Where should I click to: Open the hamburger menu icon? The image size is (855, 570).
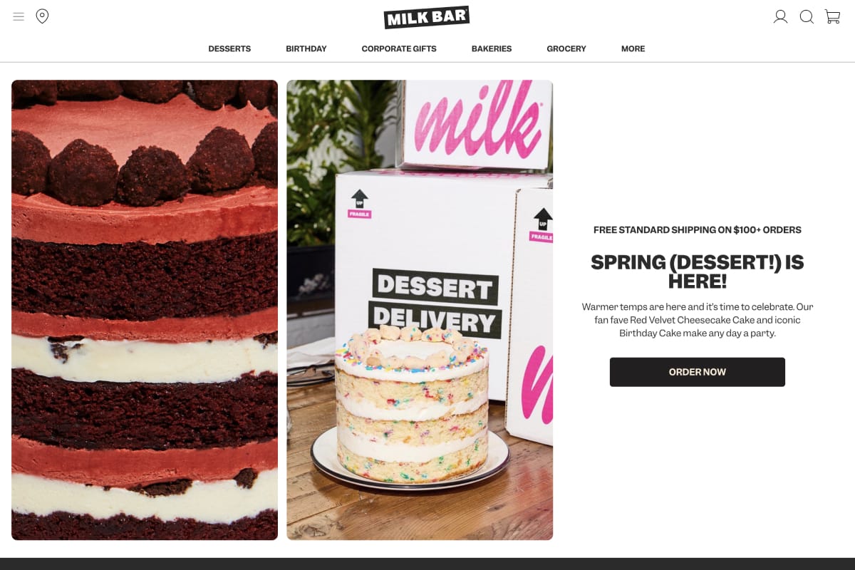pos(19,16)
